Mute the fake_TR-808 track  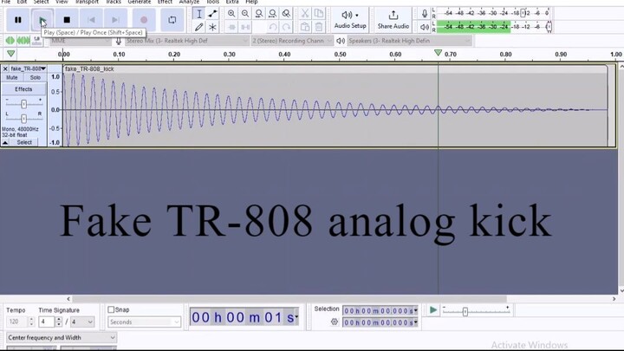(x=12, y=77)
